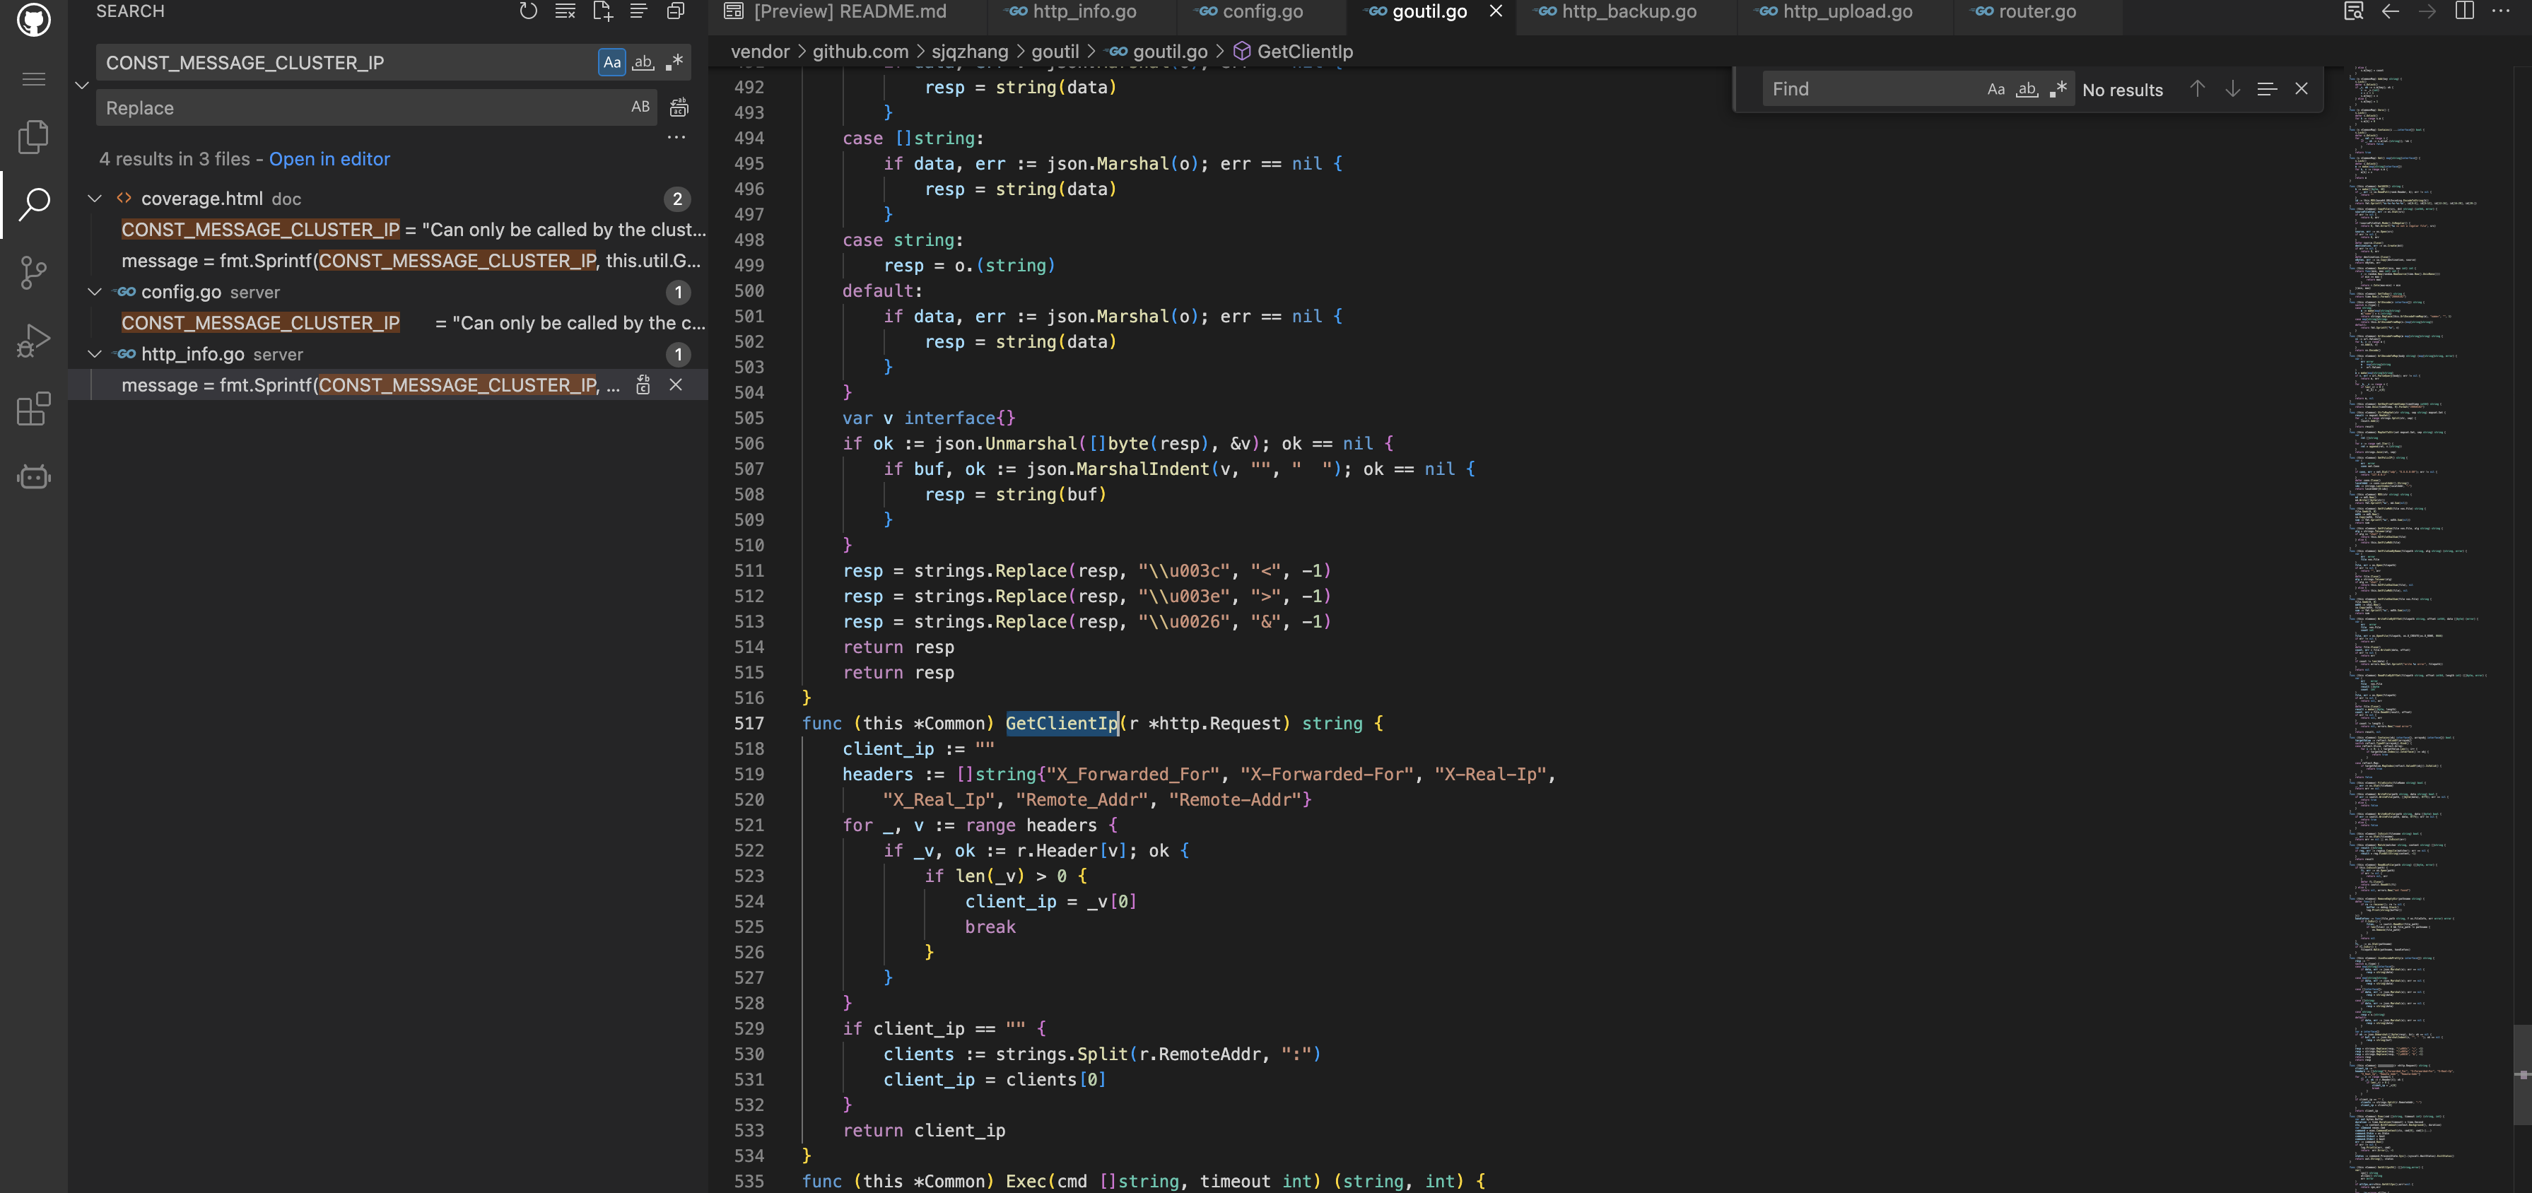The width and height of the screenshot is (2532, 1193).
Task: Click the Replace All icon
Action: [x=678, y=107]
